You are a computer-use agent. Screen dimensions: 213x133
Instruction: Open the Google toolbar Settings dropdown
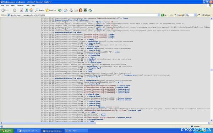(x=207, y=15)
